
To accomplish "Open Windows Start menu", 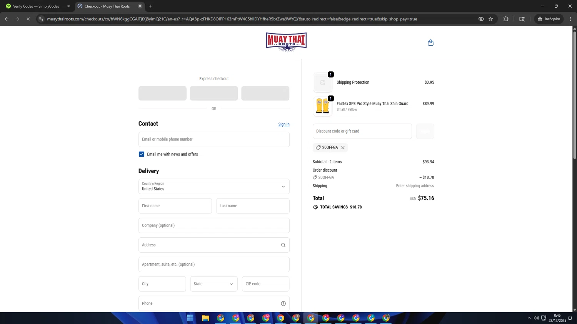I will (x=190, y=318).
